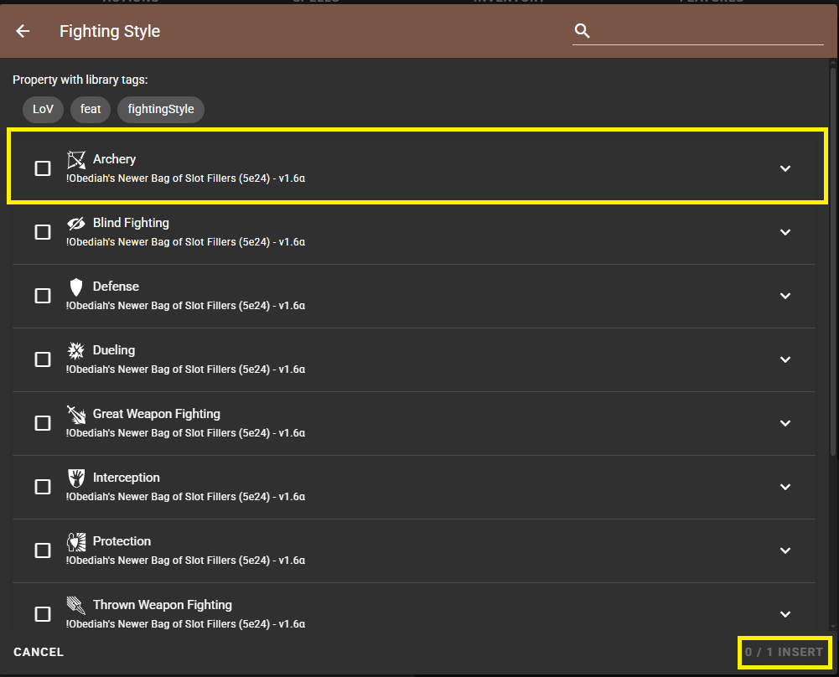This screenshot has height=677, width=839.
Task: Click 'Property with library tags:' label
Action: click(x=80, y=80)
